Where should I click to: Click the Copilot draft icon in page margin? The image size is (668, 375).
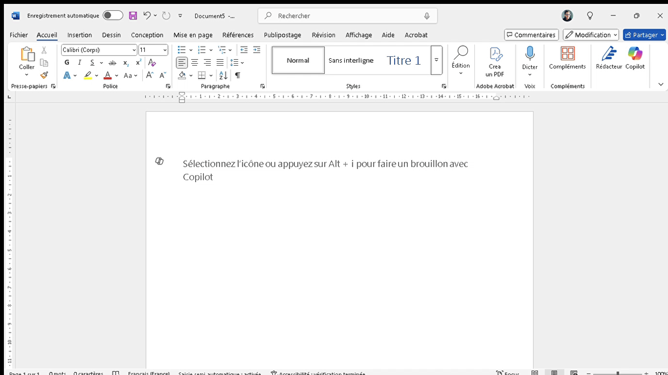(x=159, y=161)
